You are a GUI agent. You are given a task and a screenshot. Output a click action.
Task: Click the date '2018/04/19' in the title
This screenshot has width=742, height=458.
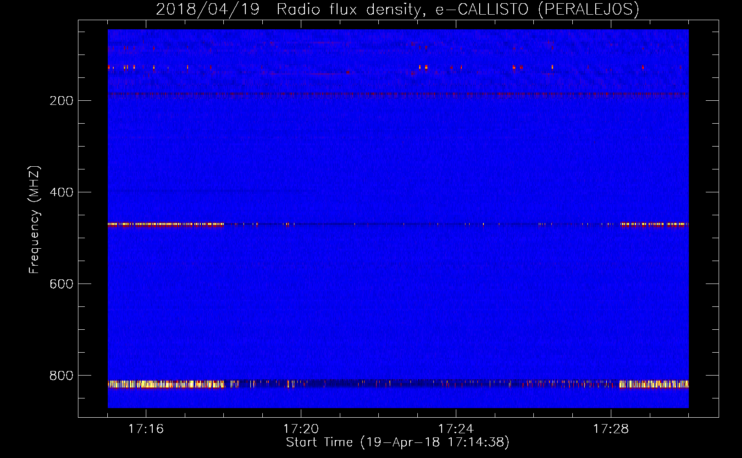point(208,9)
